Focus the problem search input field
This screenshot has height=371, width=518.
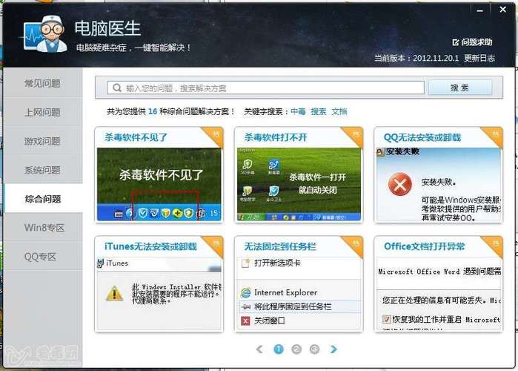tap(265, 88)
